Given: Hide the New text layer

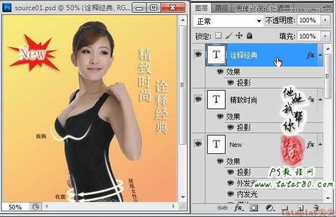Looking at the screenshot, I should tap(198, 144).
